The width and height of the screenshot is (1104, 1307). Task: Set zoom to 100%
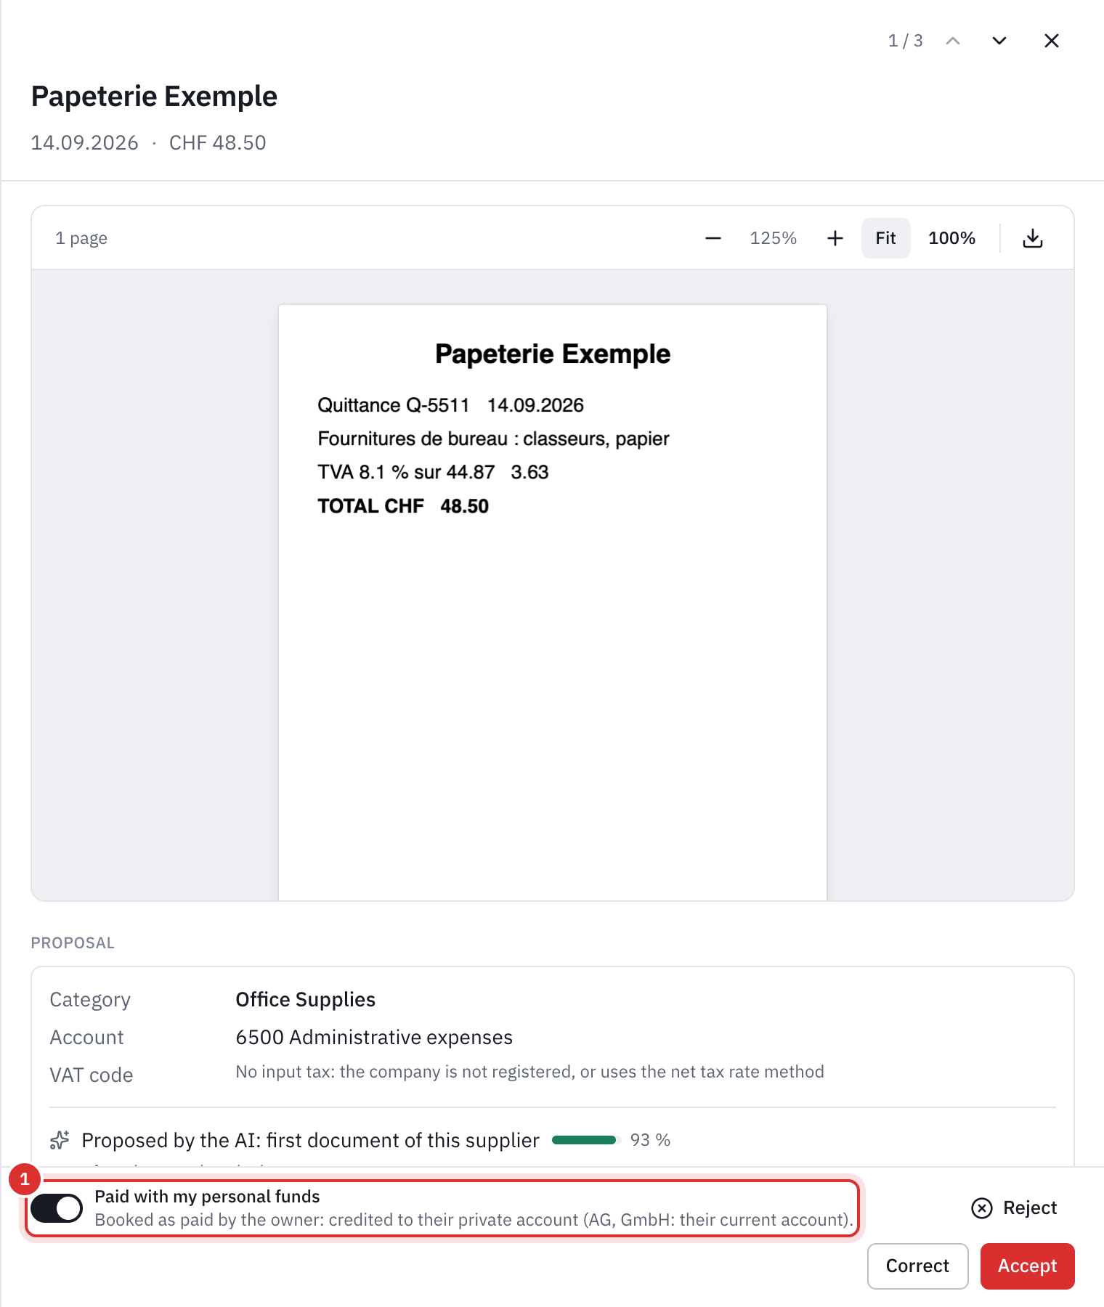(951, 238)
